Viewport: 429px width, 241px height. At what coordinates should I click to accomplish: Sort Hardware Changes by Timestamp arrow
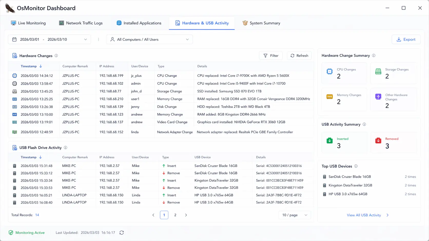point(41,66)
